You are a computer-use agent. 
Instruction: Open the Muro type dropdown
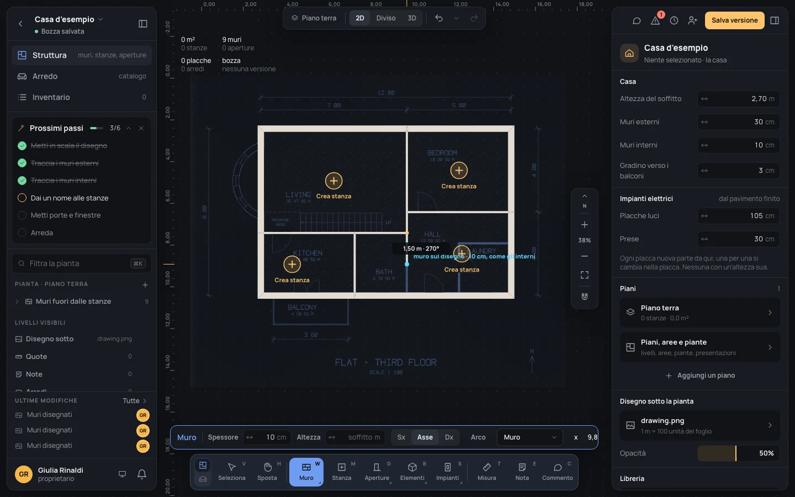tap(530, 437)
